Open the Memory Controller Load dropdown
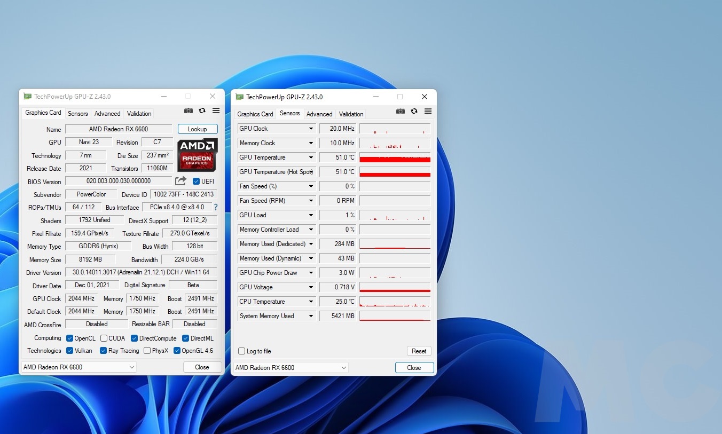 click(311, 230)
